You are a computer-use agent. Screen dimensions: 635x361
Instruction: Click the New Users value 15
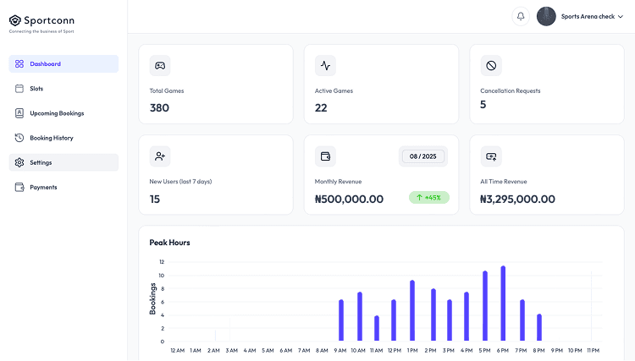[x=155, y=199]
